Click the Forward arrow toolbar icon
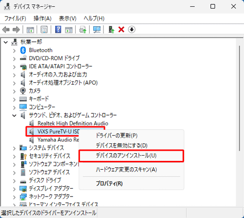Viewport: 244px width, 218px height. click(16, 30)
